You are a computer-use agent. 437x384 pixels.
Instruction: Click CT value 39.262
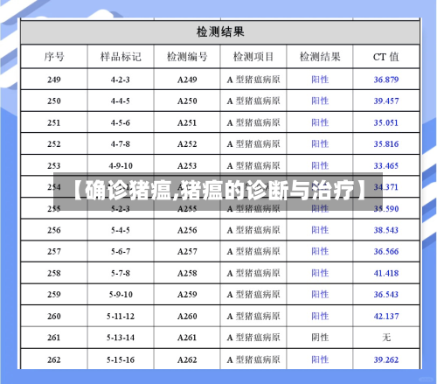[x=386, y=360]
